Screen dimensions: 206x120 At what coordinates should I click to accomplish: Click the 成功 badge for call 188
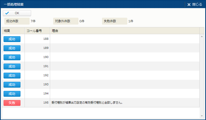click(12, 39)
